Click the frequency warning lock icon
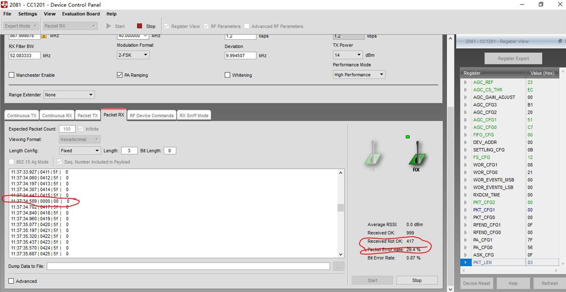566x292 pixels. pyautogui.click(x=44, y=35)
